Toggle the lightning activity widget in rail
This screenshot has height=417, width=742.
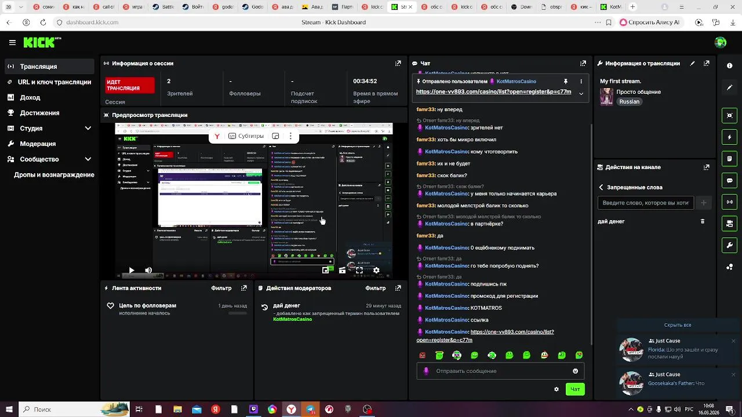[730, 137]
